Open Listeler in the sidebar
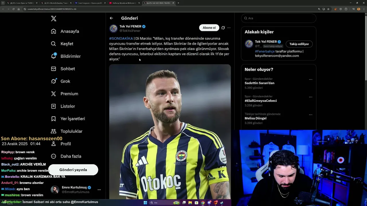The width and height of the screenshot is (367, 206). point(63,106)
